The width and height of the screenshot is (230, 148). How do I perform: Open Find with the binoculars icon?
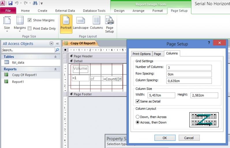coord(35,3)
